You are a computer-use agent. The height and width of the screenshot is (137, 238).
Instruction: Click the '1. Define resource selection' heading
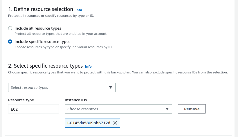click(40, 9)
